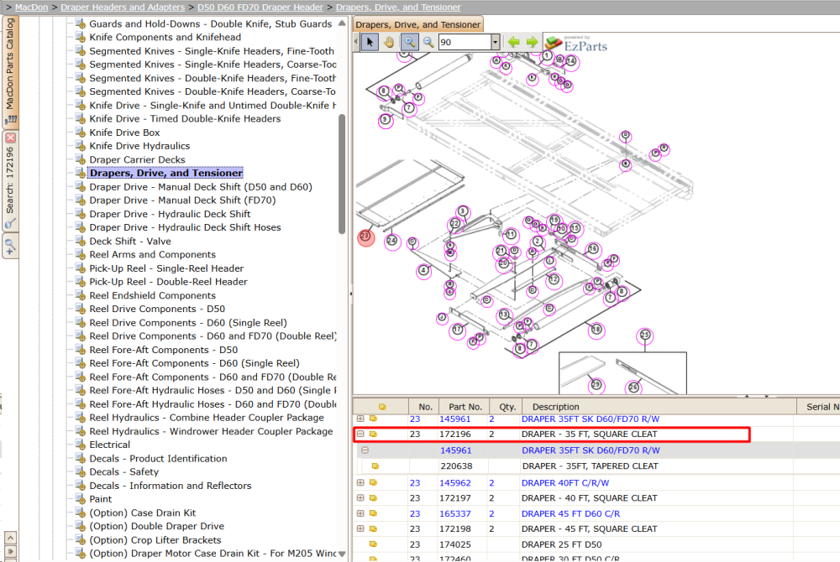Screen dimensions: 840x562
Task: Collapse the left panel splitter arrow
Action: (x=351, y=294)
